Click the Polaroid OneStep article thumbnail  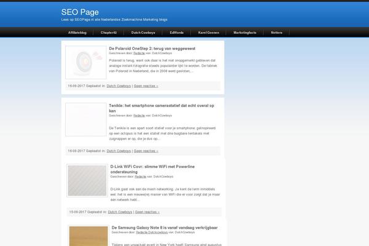point(86,62)
